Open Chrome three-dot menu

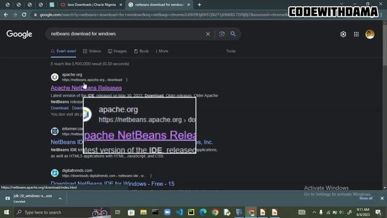[x=382, y=15]
